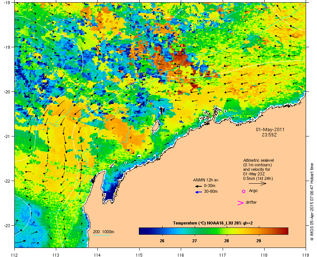Viewport: 317px width, 257px height.
Task: Click the longitude 112 axis label
Action: [x=15, y=255]
